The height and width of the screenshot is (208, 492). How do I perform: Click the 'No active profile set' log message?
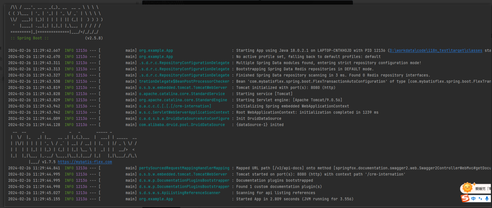(308, 57)
